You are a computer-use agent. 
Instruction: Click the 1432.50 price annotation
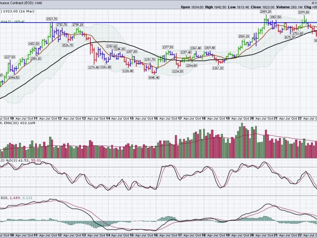34,44
